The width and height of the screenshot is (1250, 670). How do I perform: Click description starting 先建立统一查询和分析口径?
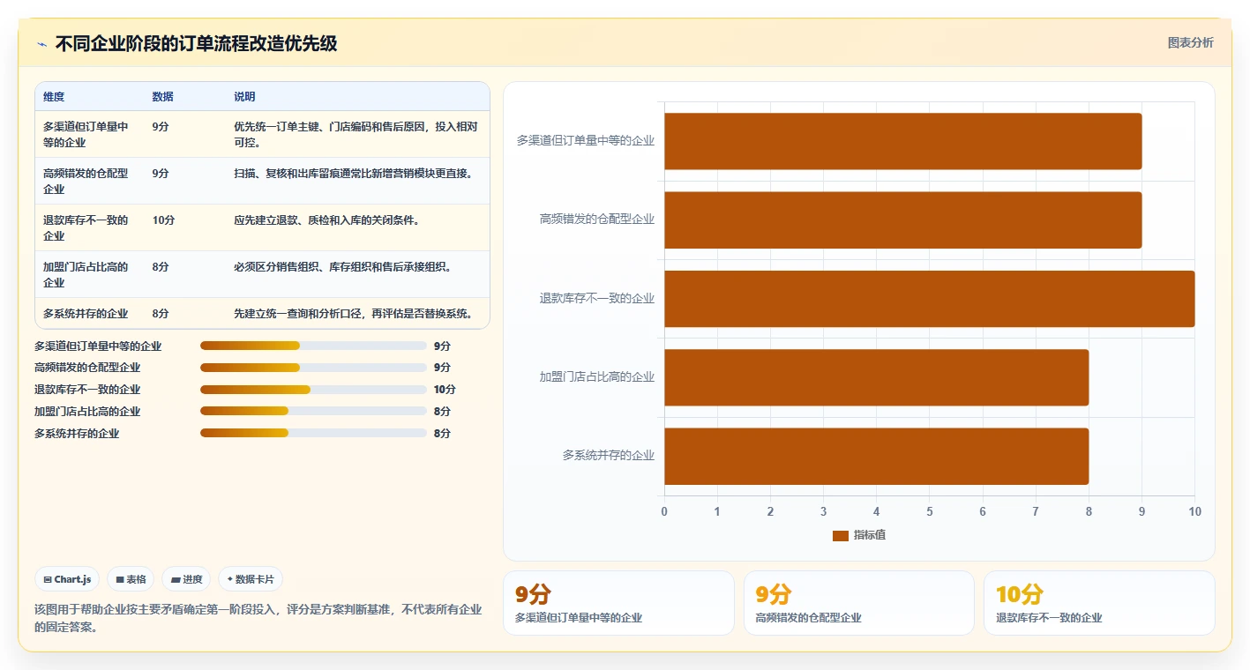click(x=353, y=313)
